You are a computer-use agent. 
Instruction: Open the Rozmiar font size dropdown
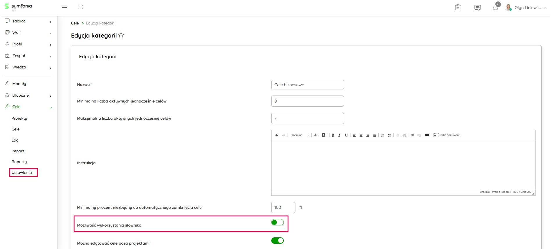click(x=300, y=135)
